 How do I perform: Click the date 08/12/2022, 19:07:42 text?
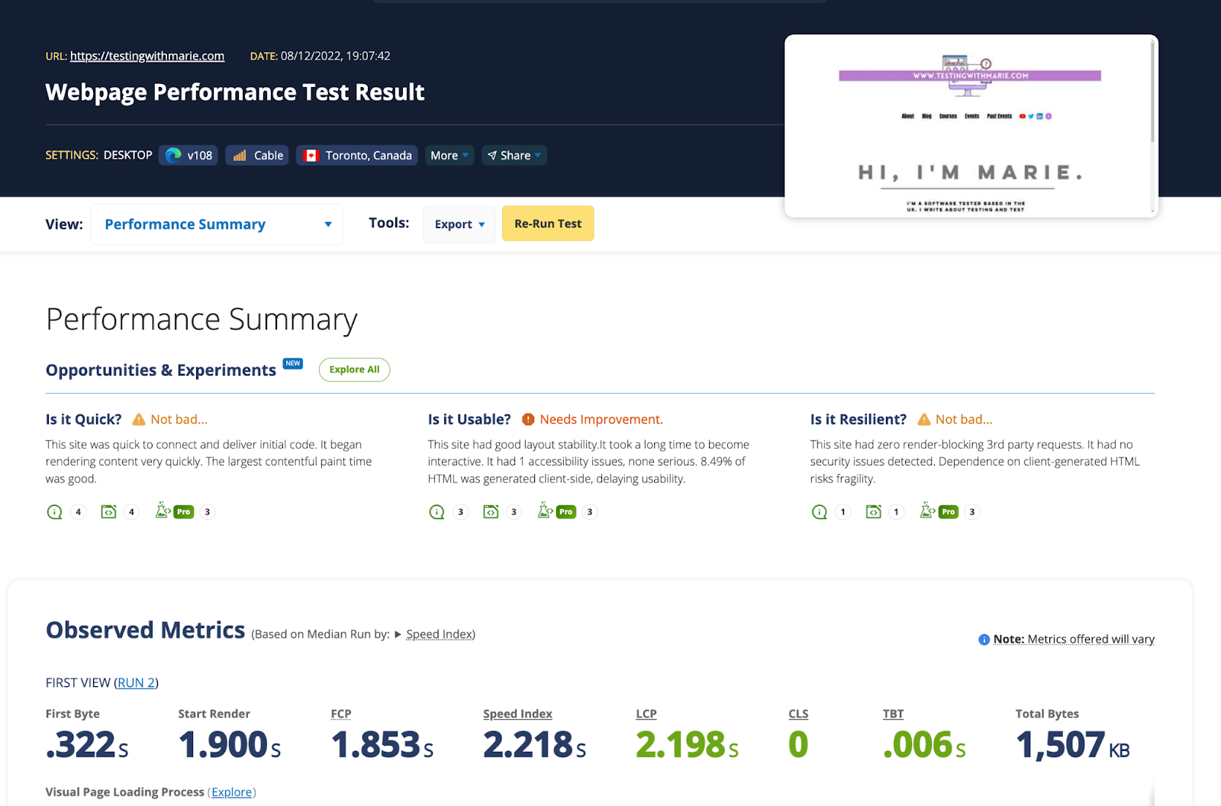pos(335,56)
